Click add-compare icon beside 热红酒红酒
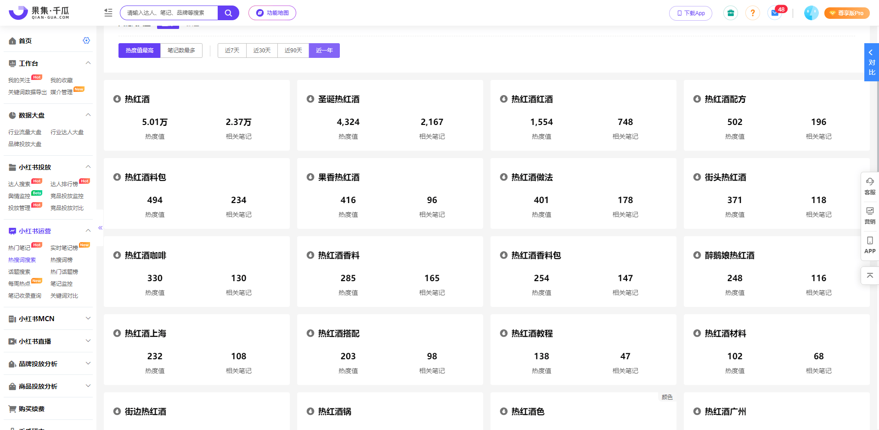 tap(504, 99)
